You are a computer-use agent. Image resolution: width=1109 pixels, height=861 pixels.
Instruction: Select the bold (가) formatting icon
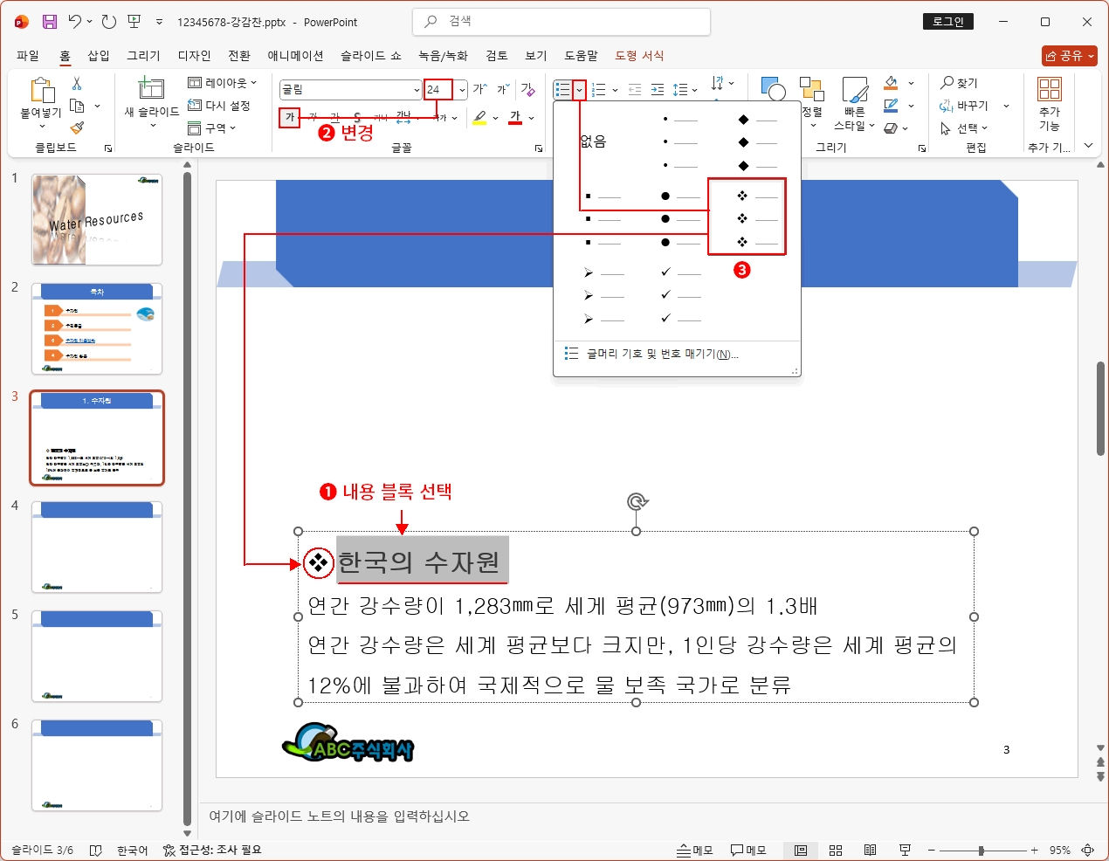[x=288, y=118]
